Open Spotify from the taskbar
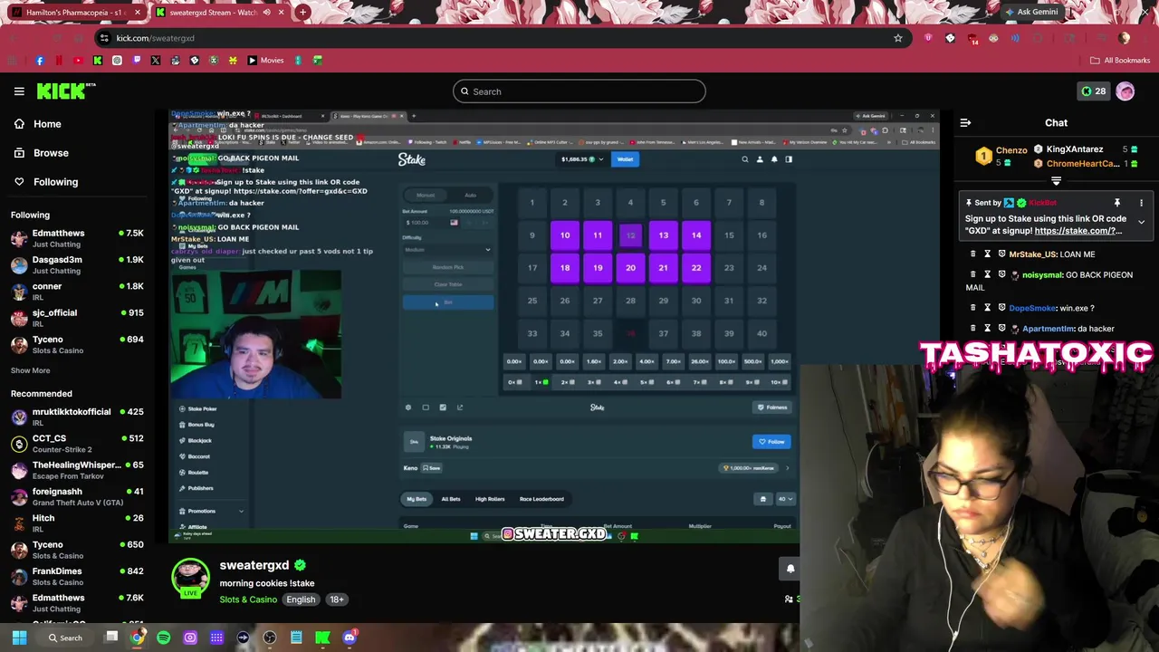The image size is (1159, 652). 164,638
